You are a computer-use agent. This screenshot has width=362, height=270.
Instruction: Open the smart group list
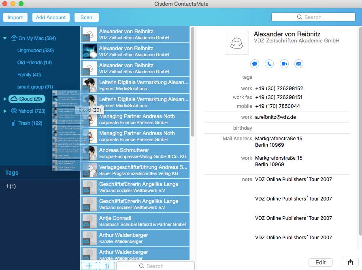coord(35,87)
